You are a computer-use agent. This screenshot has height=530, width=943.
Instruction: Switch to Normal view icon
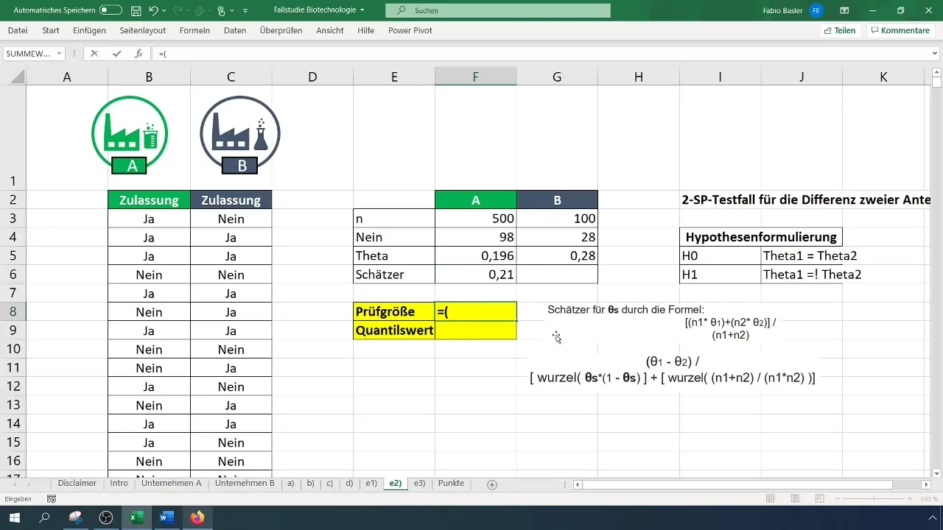pos(770,498)
